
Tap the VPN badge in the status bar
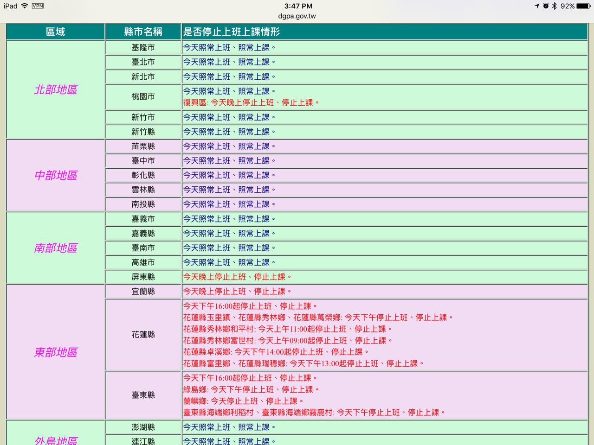(x=38, y=6)
